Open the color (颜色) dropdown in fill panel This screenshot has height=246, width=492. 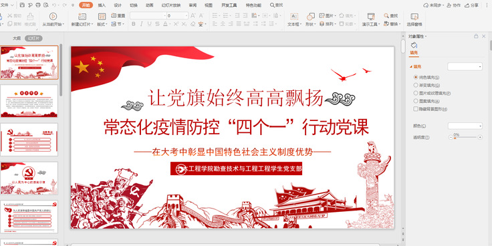465,126
